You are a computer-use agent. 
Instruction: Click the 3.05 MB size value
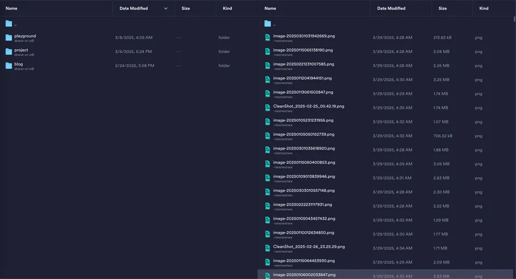pos(441,164)
